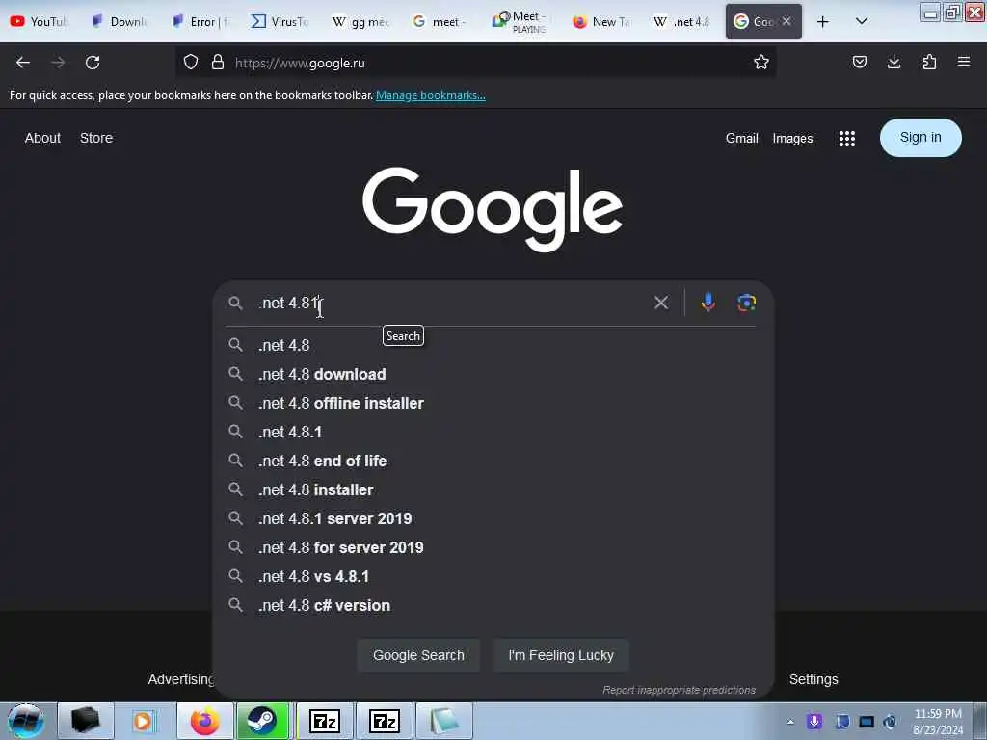Open the media player taskbar icon
This screenshot has height=740, width=987.
pyautogui.click(x=143, y=721)
